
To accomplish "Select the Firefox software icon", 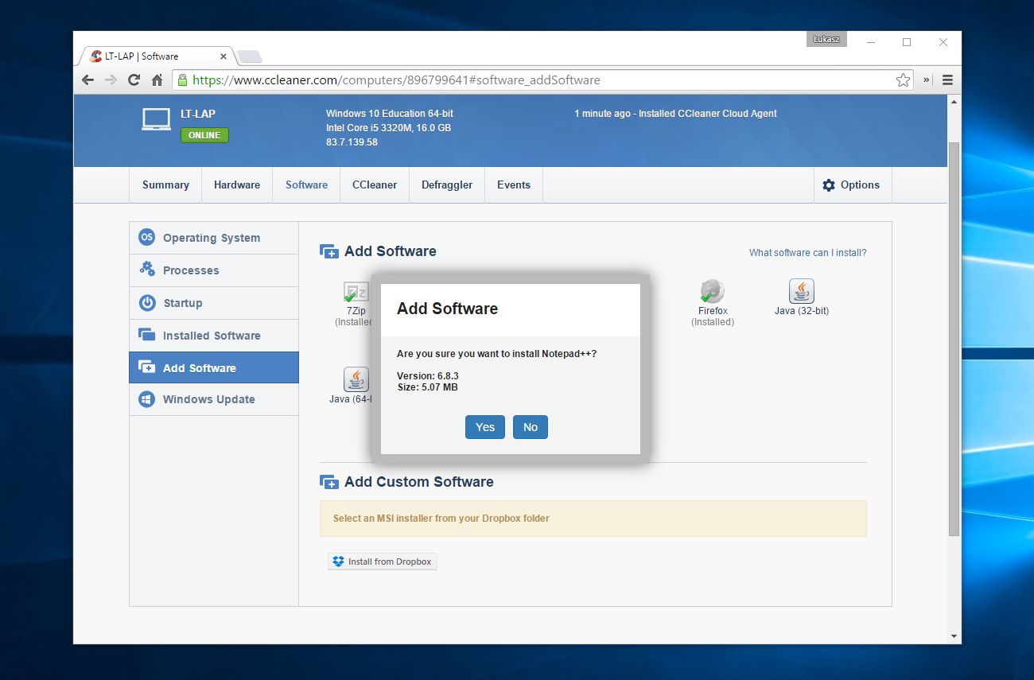I will [x=713, y=292].
